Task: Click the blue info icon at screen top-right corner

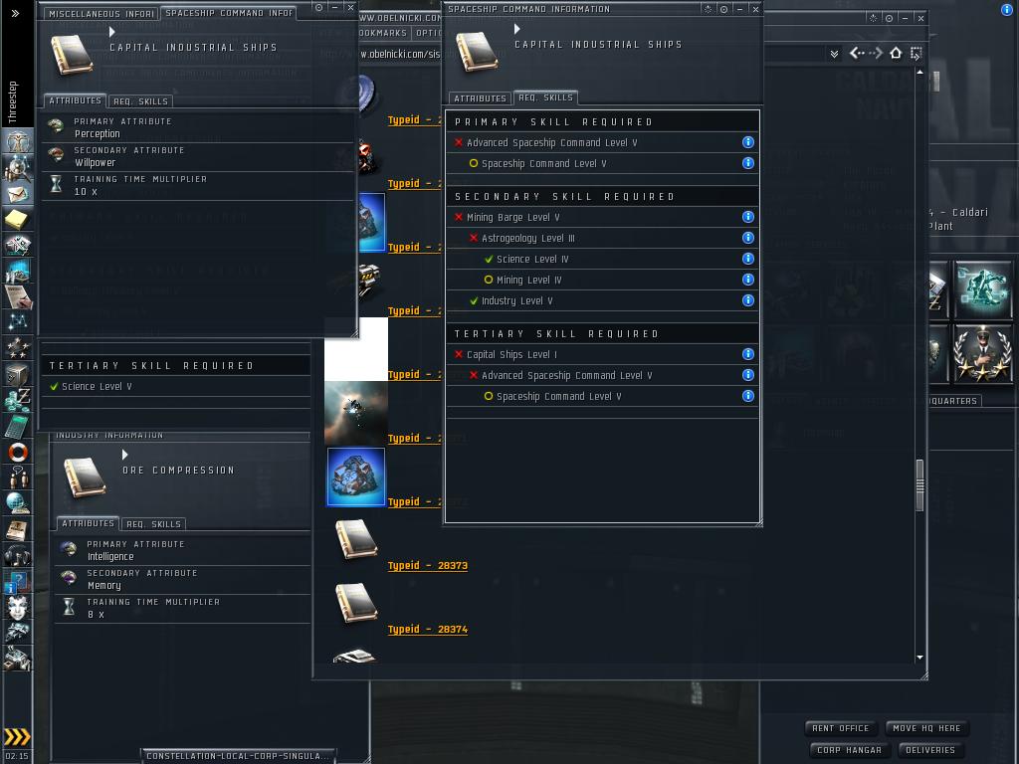Action: point(1007,10)
